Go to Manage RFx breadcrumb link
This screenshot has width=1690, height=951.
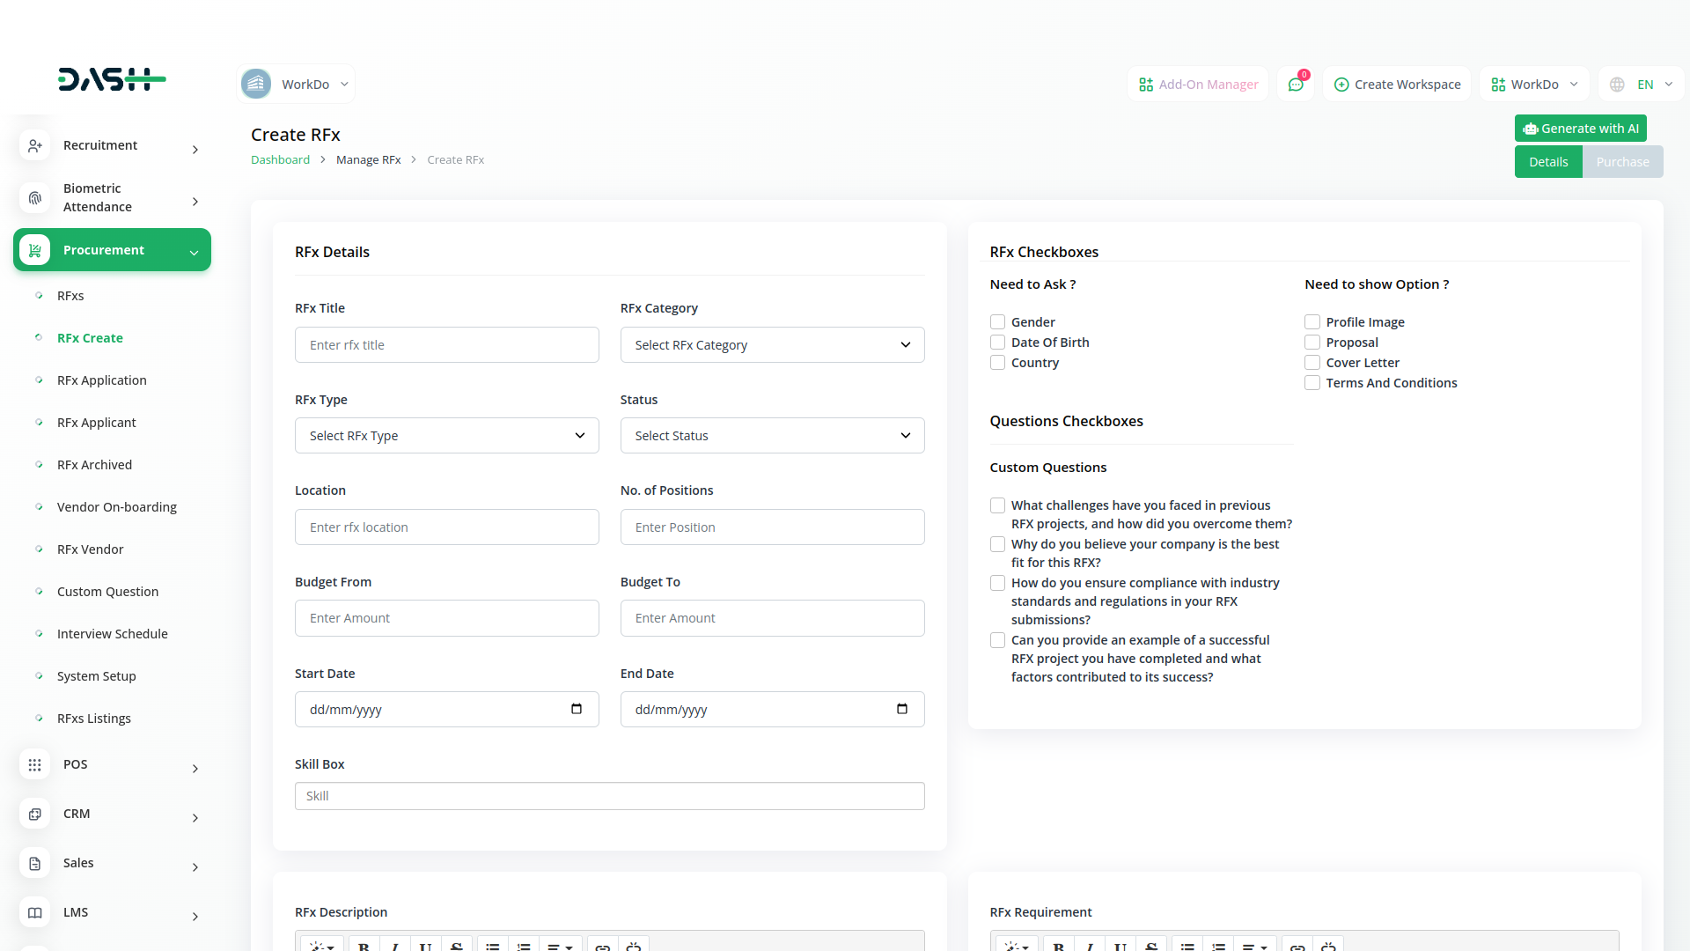coord(368,160)
